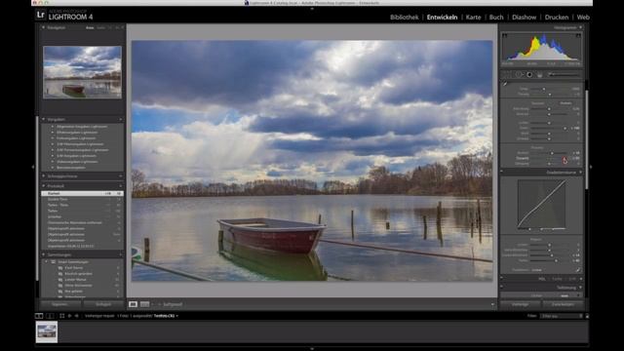Collapse the Smart-Sammlungen set
The height and width of the screenshot is (351, 624).
click(x=47, y=262)
